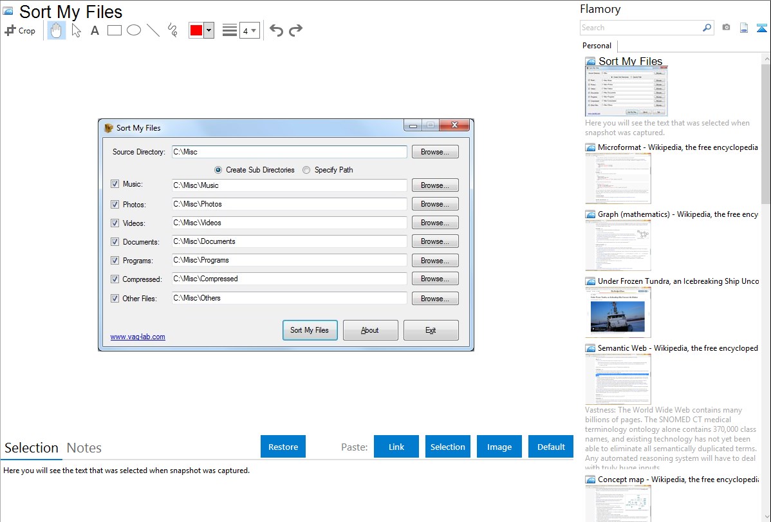Image resolution: width=771 pixels, height=522 pixels.
Task: Click the blue collapse-up arrow icon
Action: 761,28
